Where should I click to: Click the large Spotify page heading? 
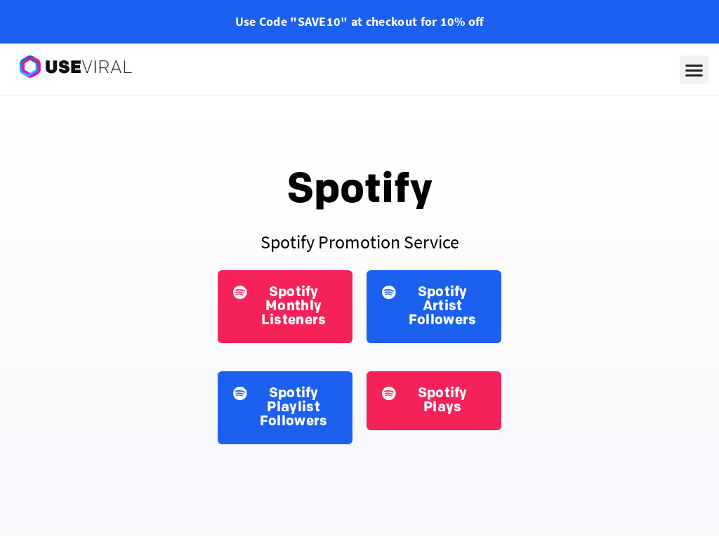click(360, 188)
